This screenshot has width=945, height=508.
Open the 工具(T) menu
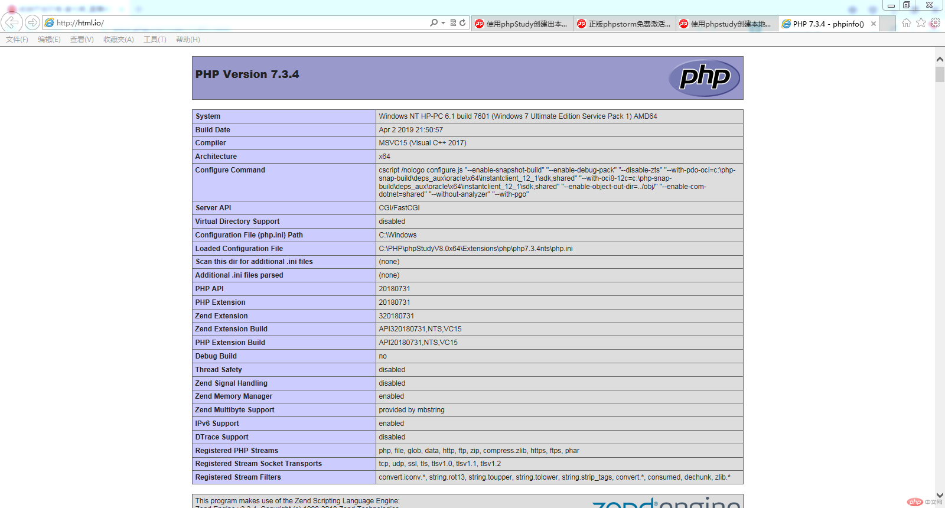click(x=155, y=40)
